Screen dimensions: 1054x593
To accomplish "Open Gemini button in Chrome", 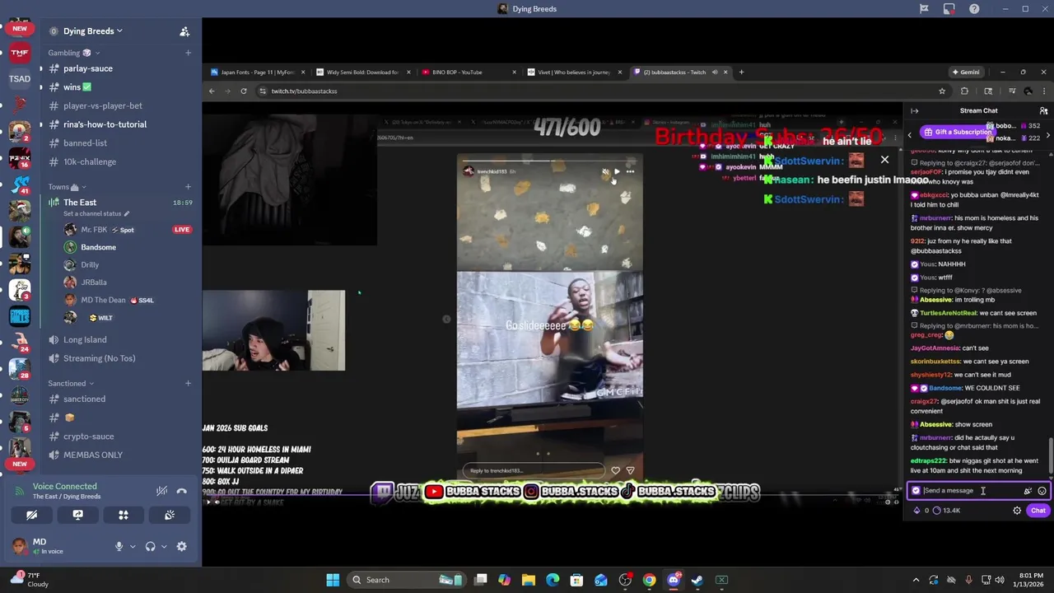I will click(x=967, y=72).
